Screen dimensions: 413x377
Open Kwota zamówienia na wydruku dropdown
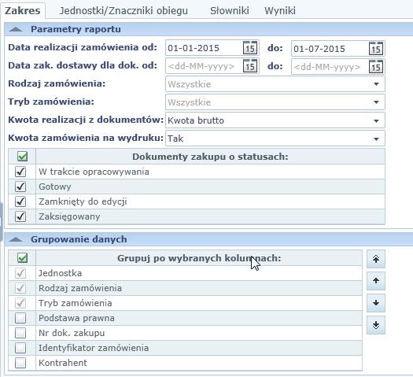pyautogui.click(x=275, y=139)
